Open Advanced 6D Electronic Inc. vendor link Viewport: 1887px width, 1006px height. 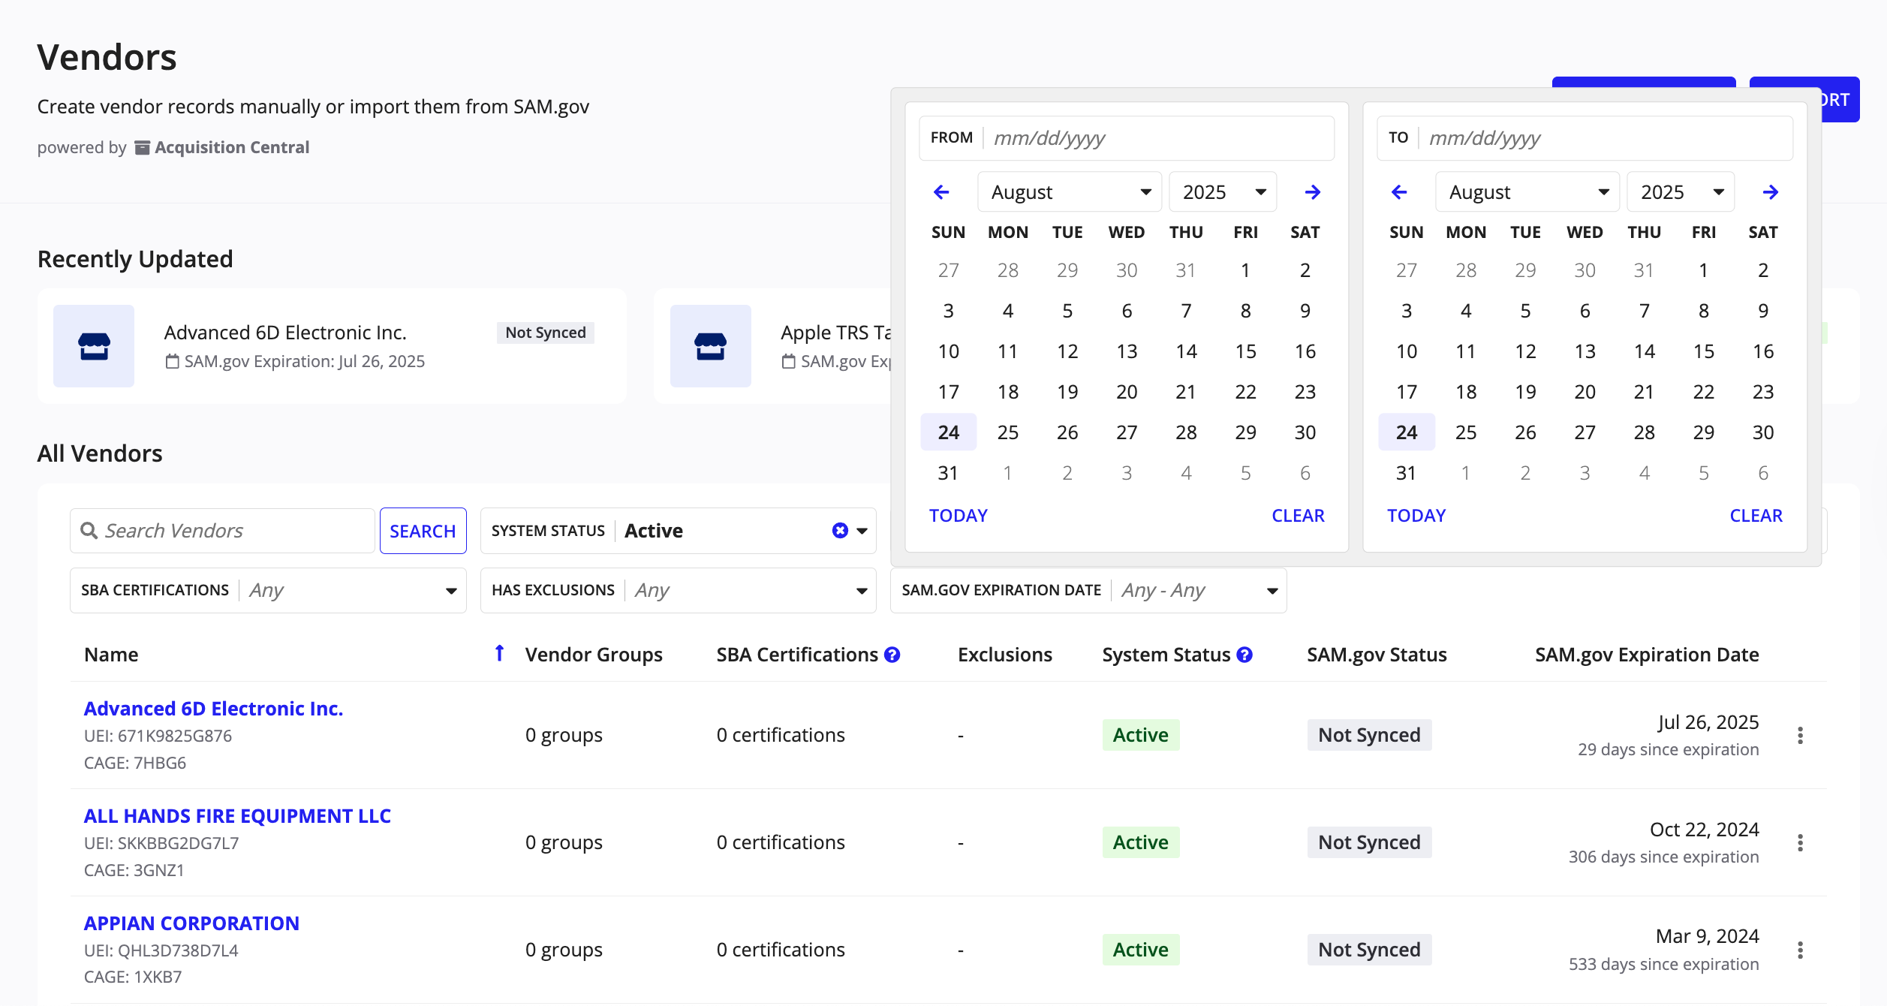213,709
